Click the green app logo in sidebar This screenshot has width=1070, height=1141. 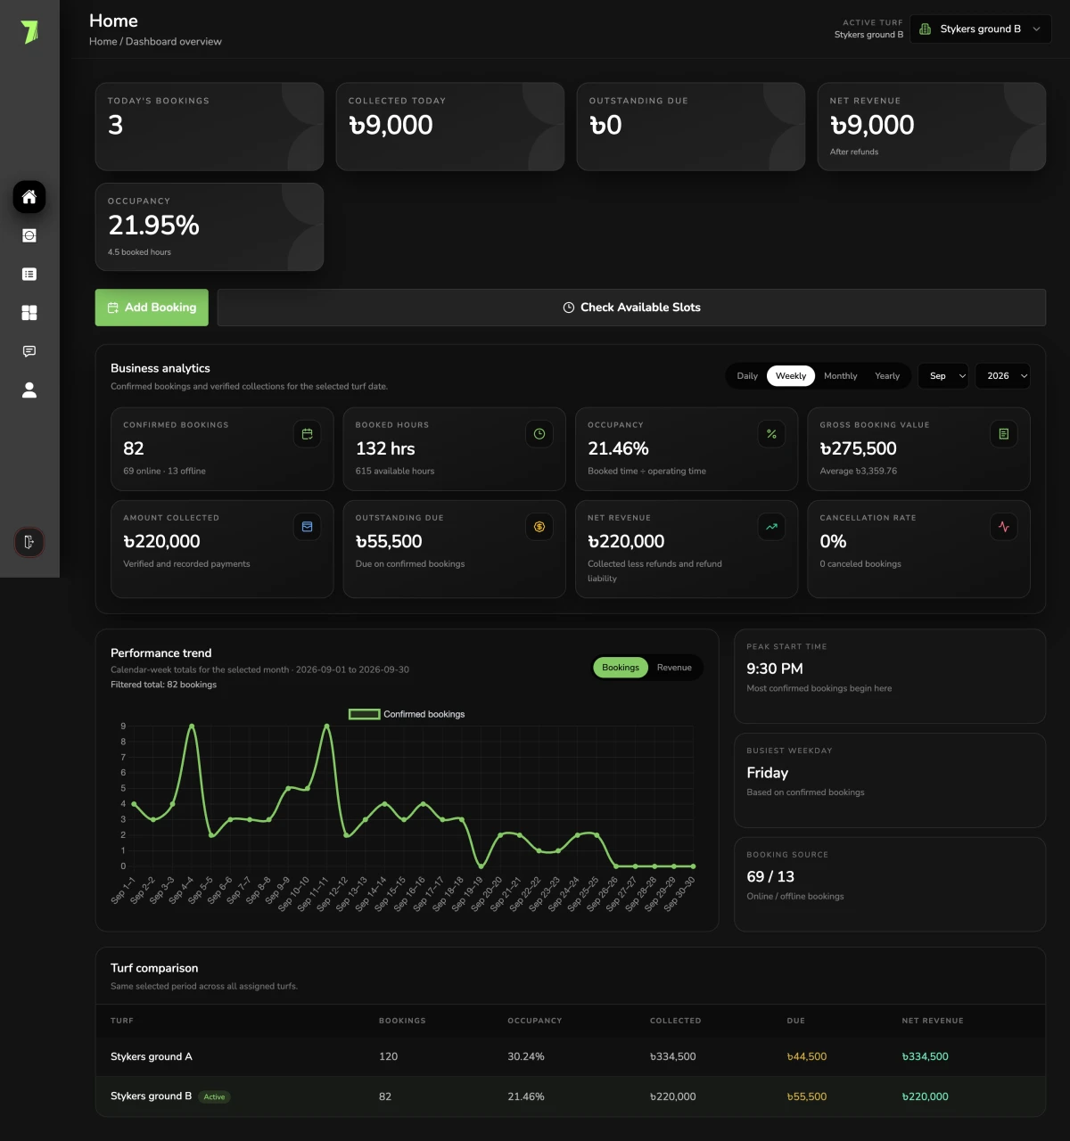click(x=29, y=32)
